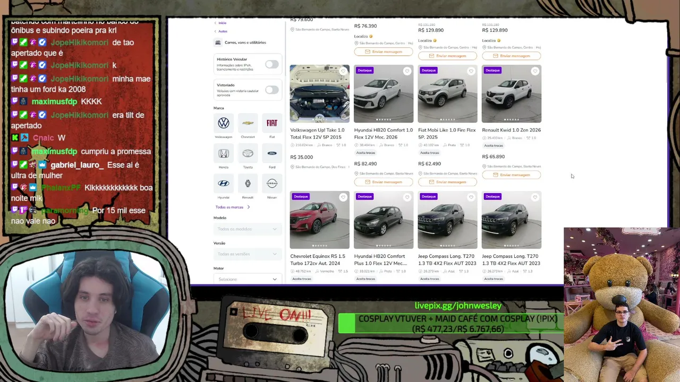Favorite the Hyundai HB20 Comfort Plus heart
The height and width of the screenshot is (382, 680).
407,197
